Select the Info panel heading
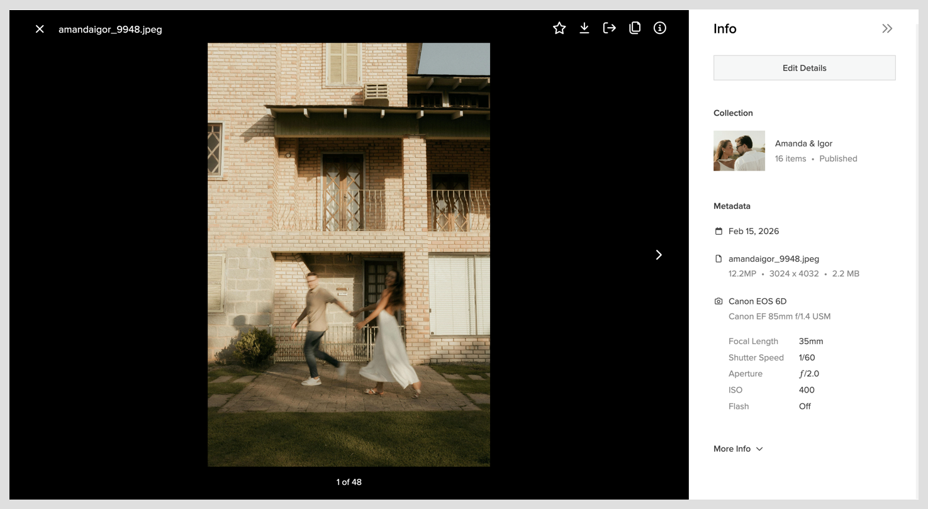This screenshot has width=928, height=509. (x=725, y=28)
